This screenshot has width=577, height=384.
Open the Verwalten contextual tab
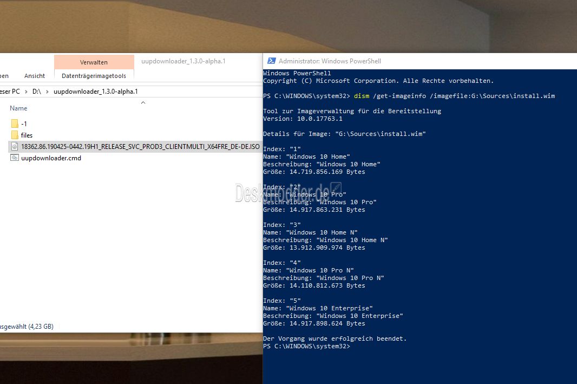[x=94, y=62]
